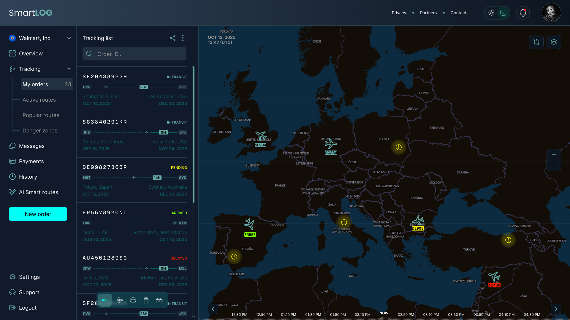Image resolution: width=570 pixels, height=320 pixels.
Task: Open the warning marker near Portugal
Action: (234, 257)
